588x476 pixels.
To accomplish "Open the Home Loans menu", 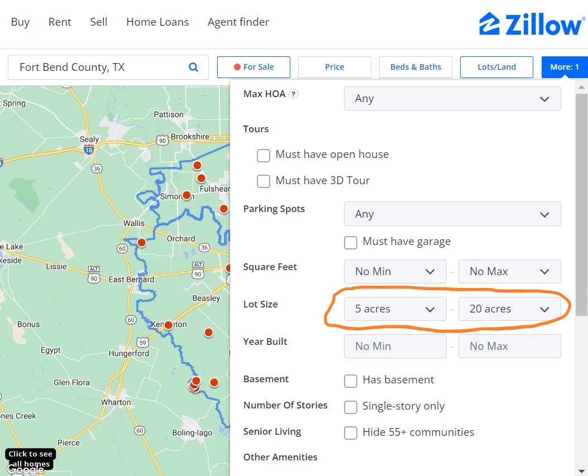I will pos(157,22).
